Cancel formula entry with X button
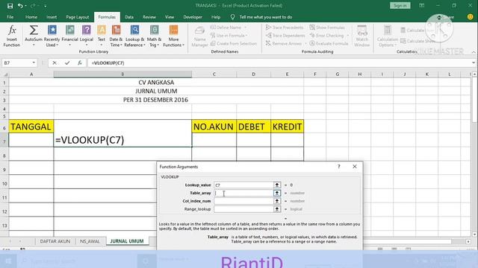This screenshot has width=478, height=268. [x=55, y=63]
